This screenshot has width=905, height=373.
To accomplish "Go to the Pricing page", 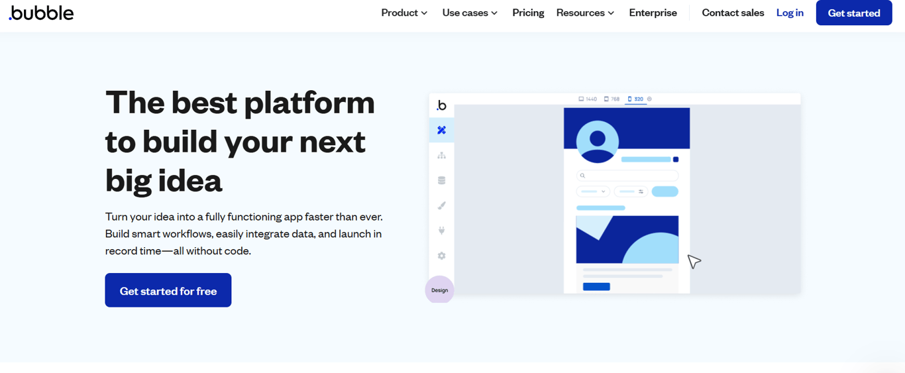I will 528,13.
